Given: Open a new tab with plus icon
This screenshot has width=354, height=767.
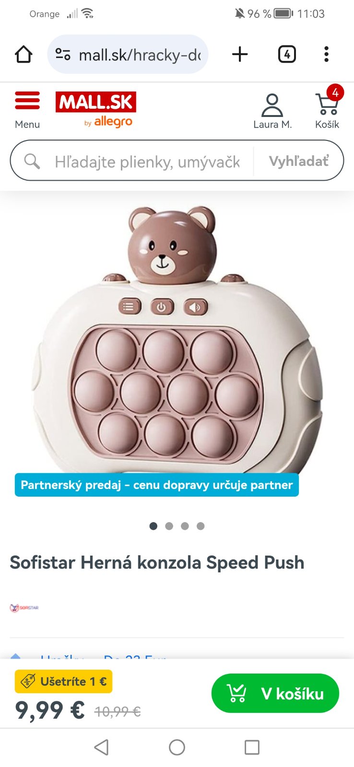Looking at the screenshot, I should click(x=240, y=54).
